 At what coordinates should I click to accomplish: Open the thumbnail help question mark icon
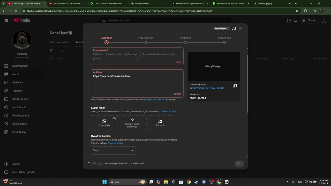(114, 119)
